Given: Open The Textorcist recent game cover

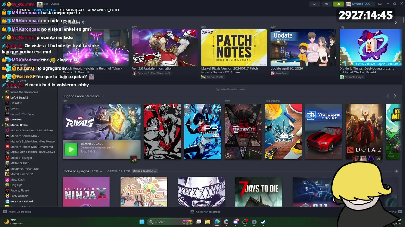Looking at the screenshot, I should click(x=243, y=131).
